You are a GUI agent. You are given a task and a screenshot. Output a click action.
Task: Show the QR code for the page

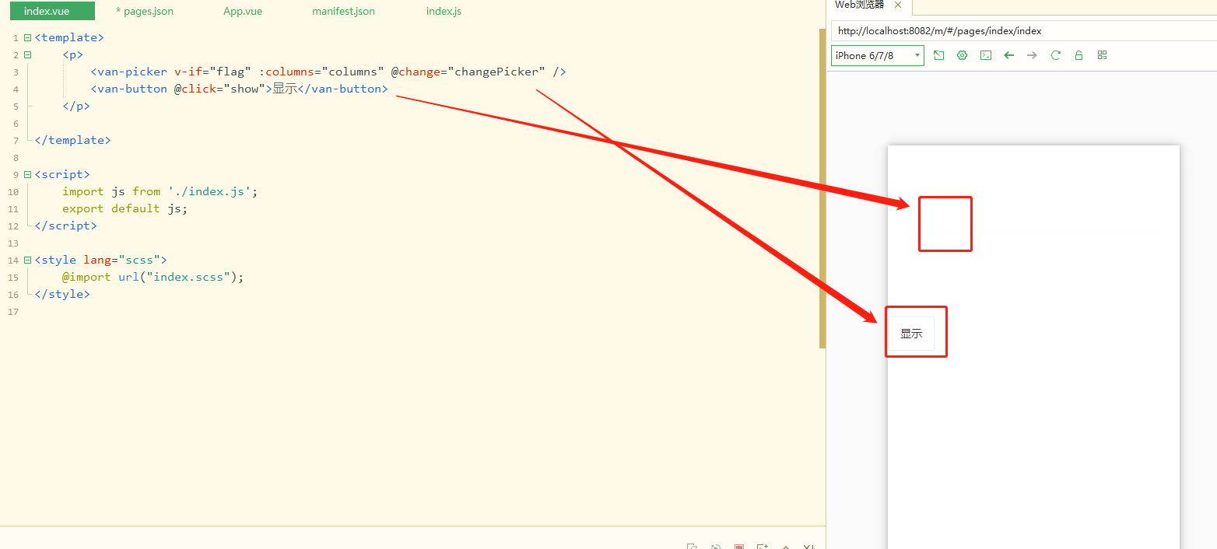(x=1102, y=55)
